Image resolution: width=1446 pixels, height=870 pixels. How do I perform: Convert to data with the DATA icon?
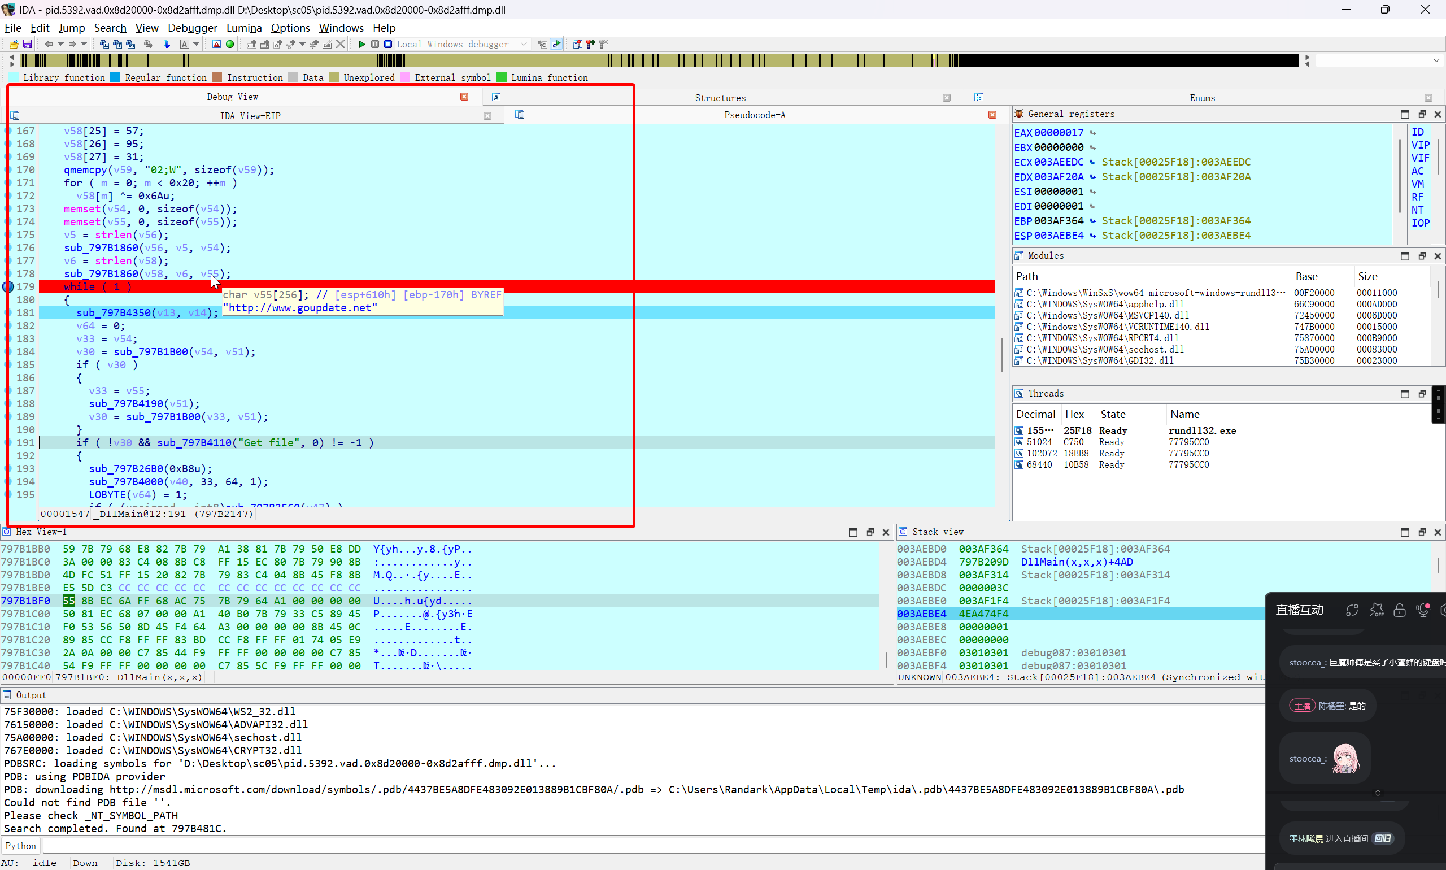(265, 44)
